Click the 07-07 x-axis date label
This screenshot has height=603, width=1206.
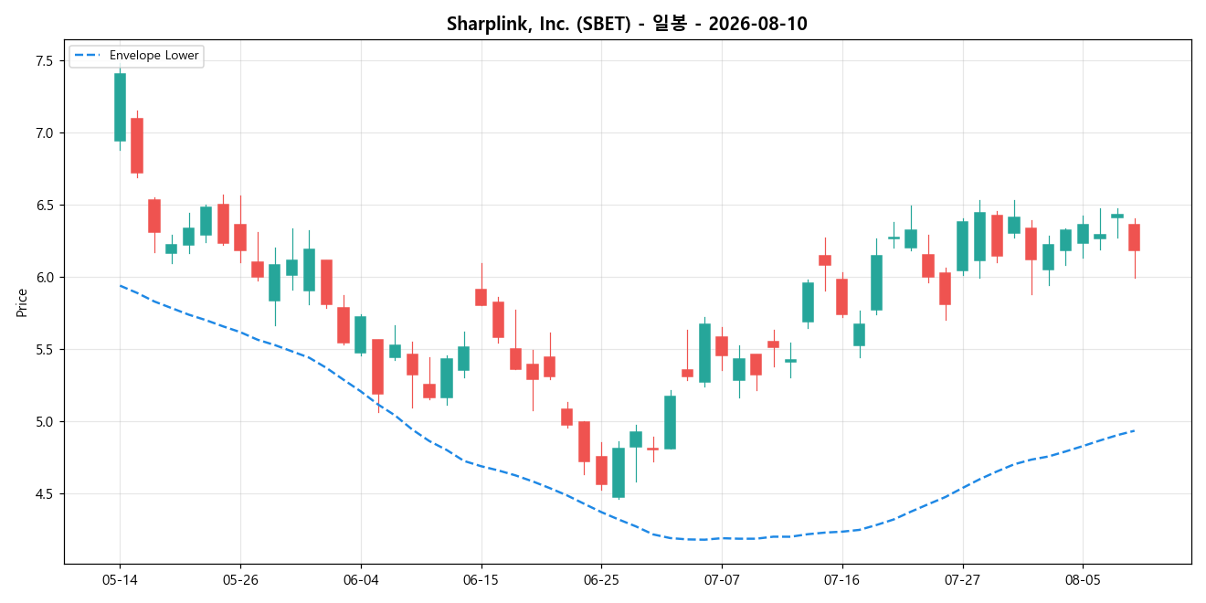[x=721, y=580]
